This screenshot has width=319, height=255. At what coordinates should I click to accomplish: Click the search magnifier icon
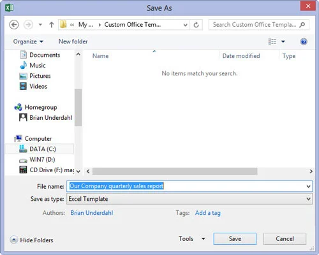click(302, 25)
